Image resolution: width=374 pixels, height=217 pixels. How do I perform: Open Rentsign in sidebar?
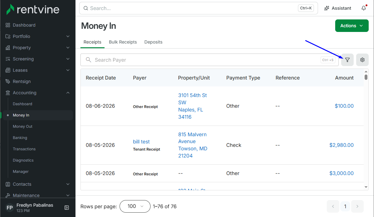click(x=22, y=81)
